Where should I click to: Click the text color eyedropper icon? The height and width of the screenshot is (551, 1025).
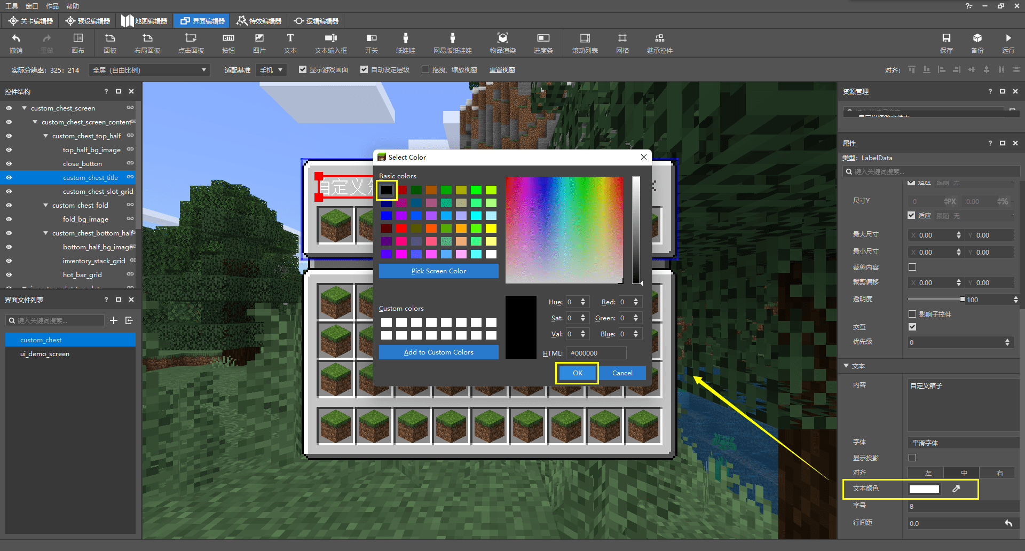[956, 489]
